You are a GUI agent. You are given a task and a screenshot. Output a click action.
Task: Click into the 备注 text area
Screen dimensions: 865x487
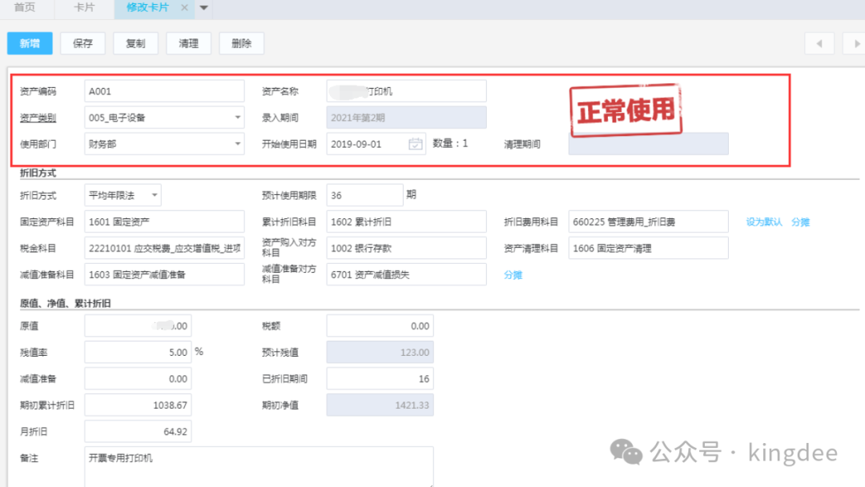pyautogui.click(x=259, y=466)
